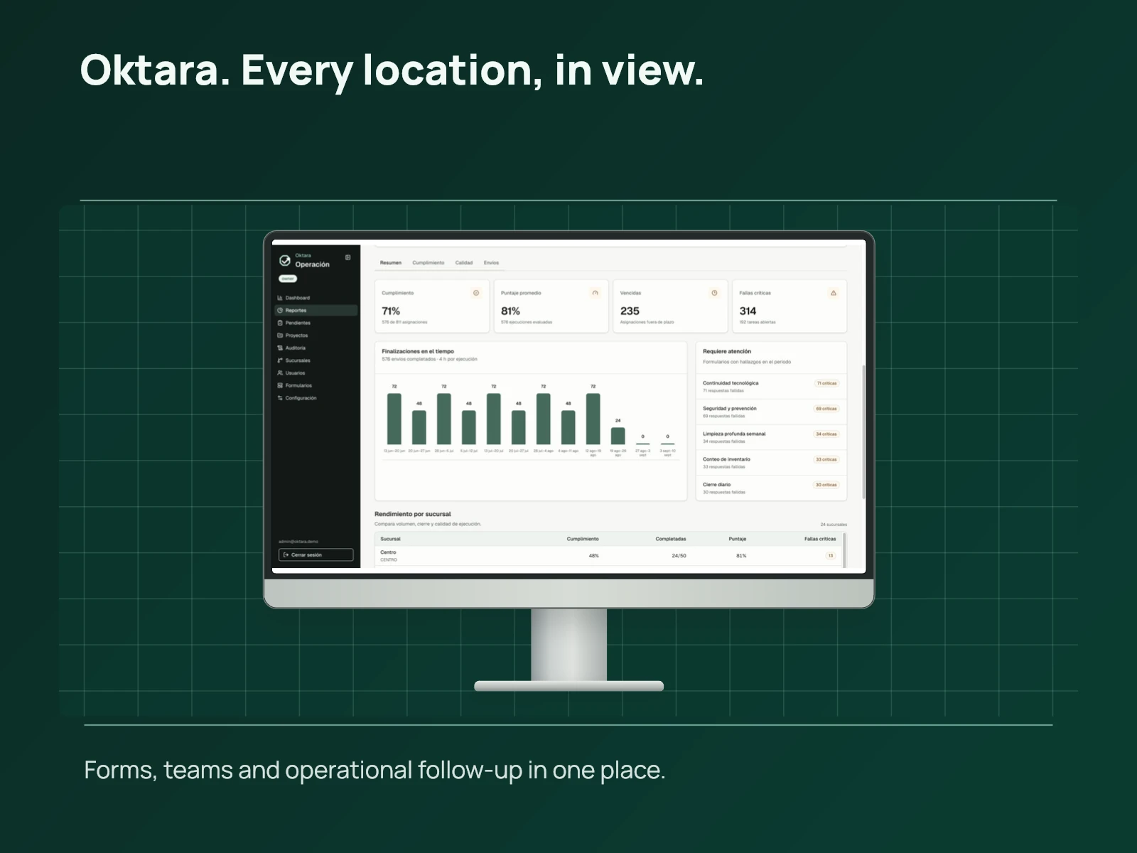The width and height of the screenshot is (1137, 853).
Task: Switch to the Cumplimiento tab
Action: coord(429,263)
